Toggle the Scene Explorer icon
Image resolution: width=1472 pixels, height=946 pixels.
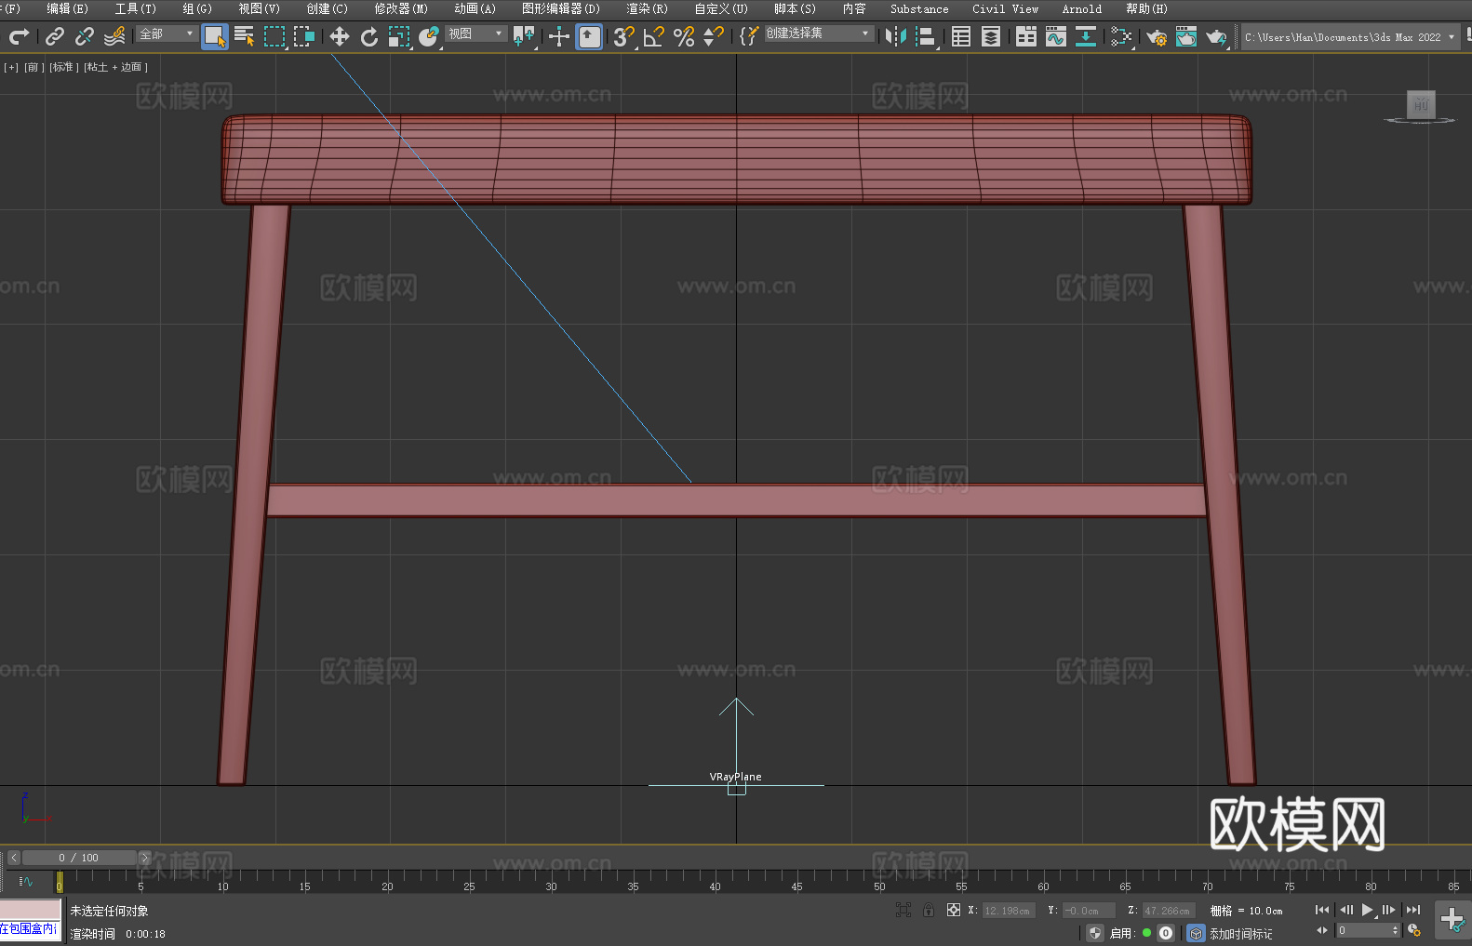pos(961,36)
